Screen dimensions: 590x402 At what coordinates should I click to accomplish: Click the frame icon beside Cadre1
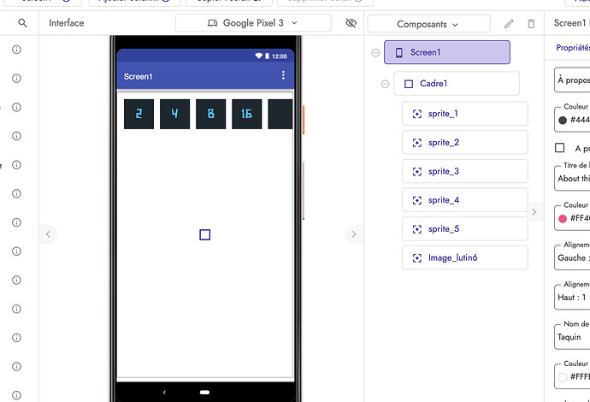tap(409, 84)
